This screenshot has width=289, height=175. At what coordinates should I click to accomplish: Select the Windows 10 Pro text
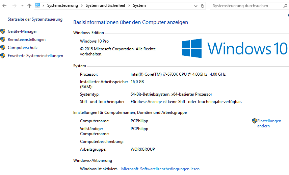(95, 41)
